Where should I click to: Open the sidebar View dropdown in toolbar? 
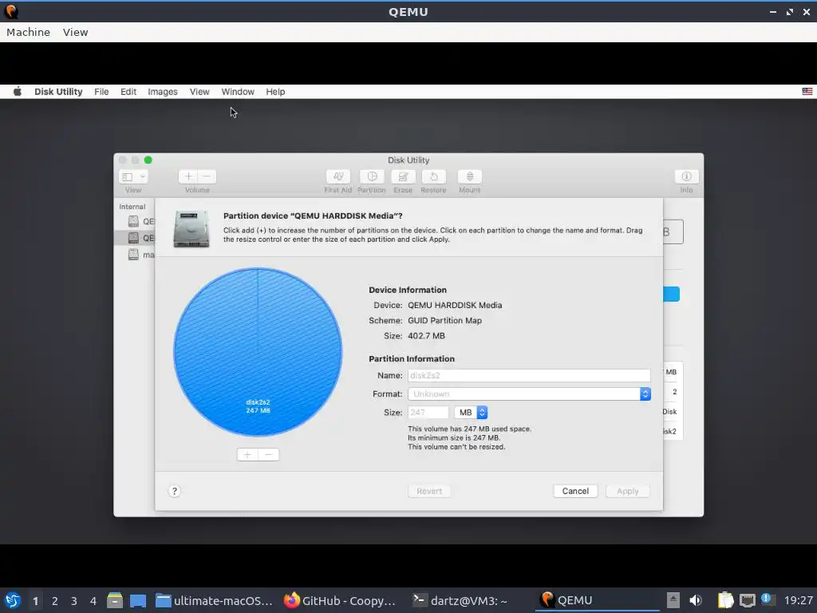[x=133, y=176]
